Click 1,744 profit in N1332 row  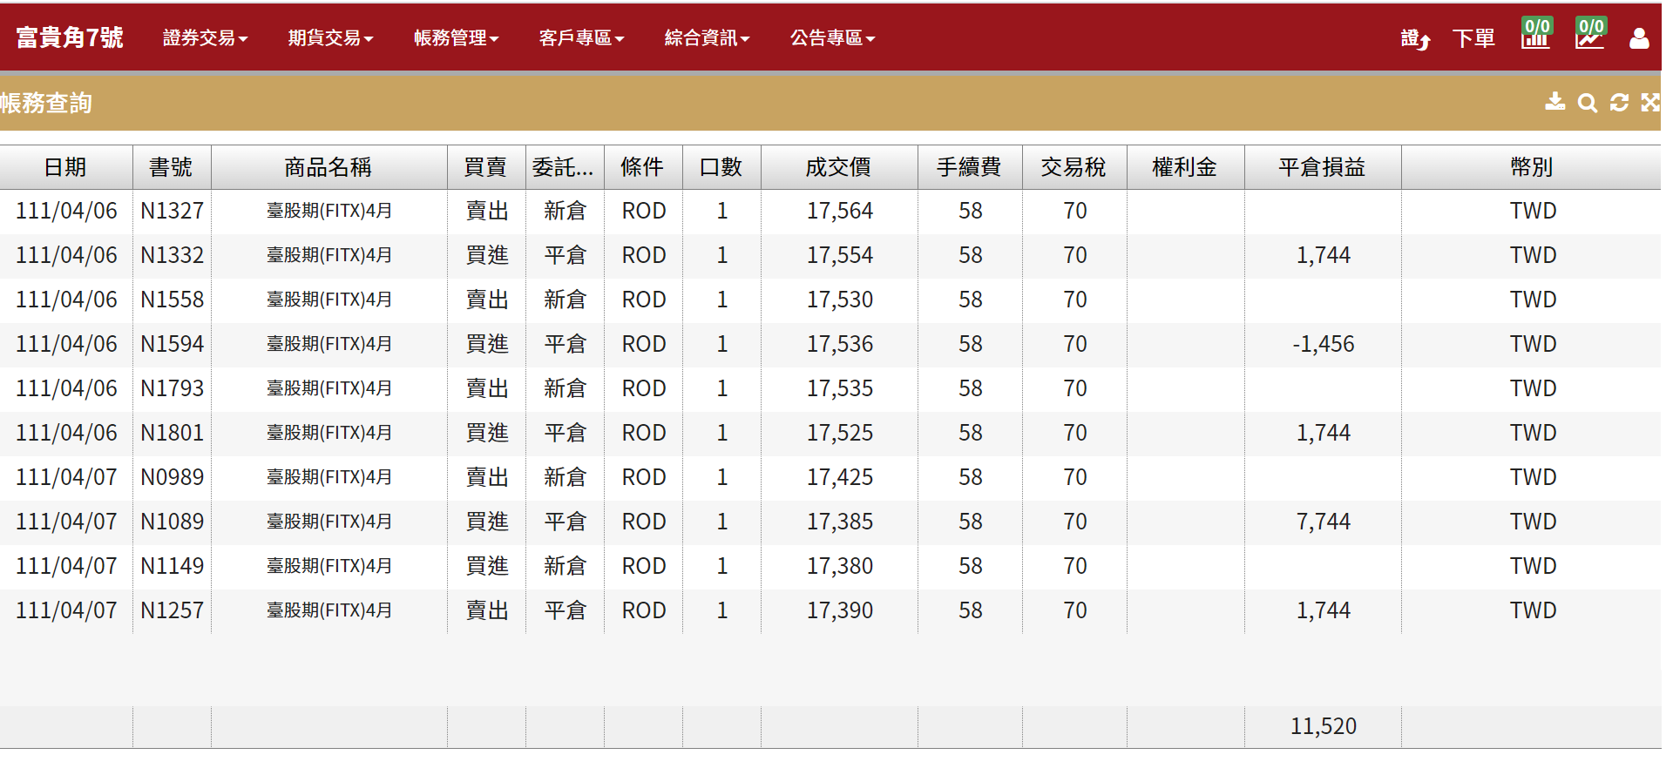(1323, 255)
